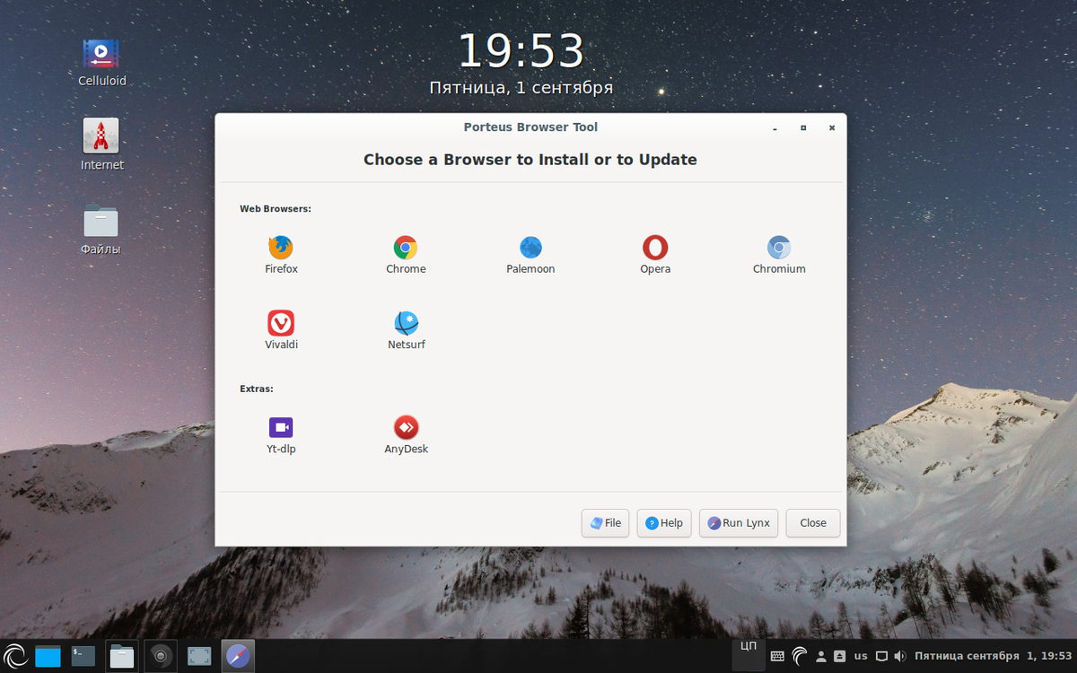This screenshot has width=1077, height=673.
Task: Click the ЦП CPU monitor in tray
Action: [748, 655]
